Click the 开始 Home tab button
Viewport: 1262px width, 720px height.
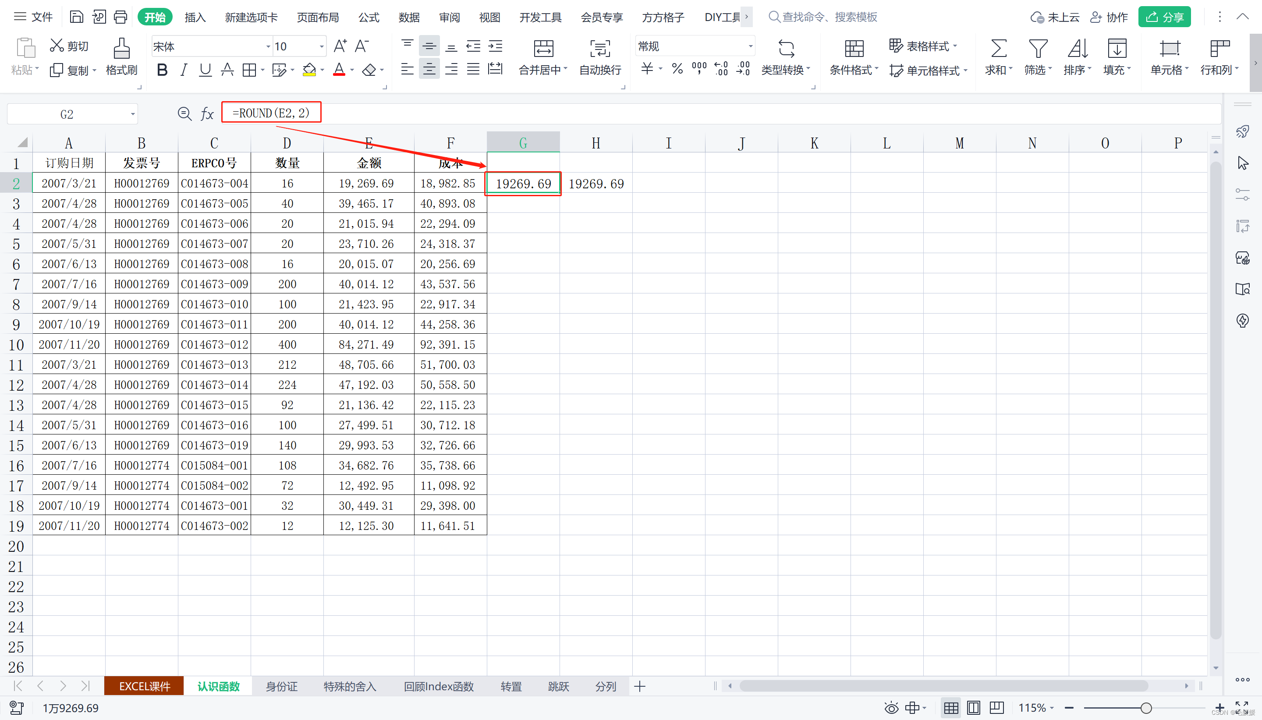155,17
